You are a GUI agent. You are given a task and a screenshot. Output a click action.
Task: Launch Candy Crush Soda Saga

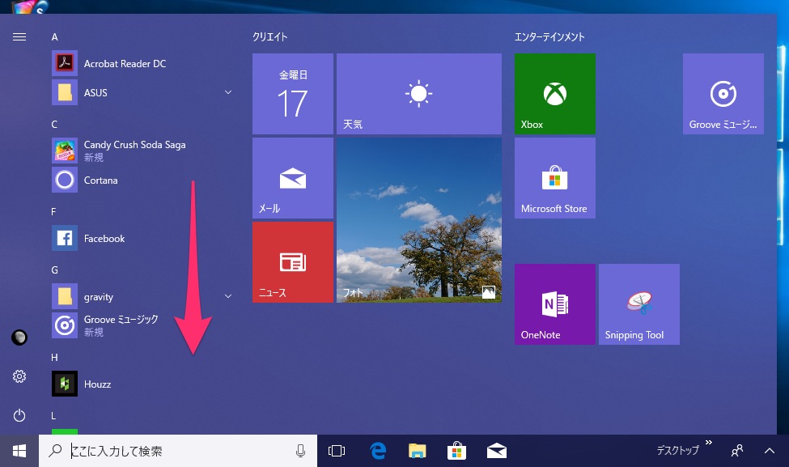[x=141, y=151]
